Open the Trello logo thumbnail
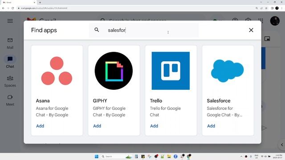 click(x=171, y=71)
